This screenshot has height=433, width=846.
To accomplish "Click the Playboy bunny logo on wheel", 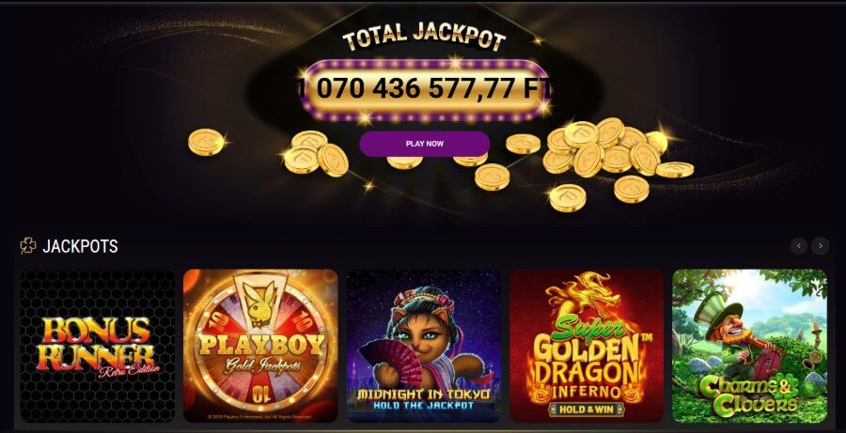I will 261,303.
